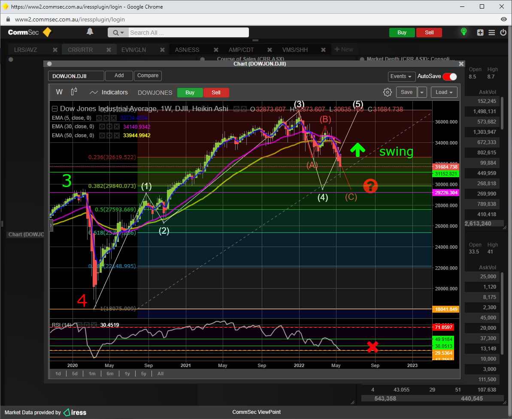Viewport: 512px width, 419px height.
Task: Open settings for RSI (14)
Action: (x=87, y=325)
